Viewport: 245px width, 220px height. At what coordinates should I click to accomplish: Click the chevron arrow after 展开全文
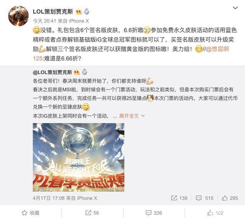point(143,116)
